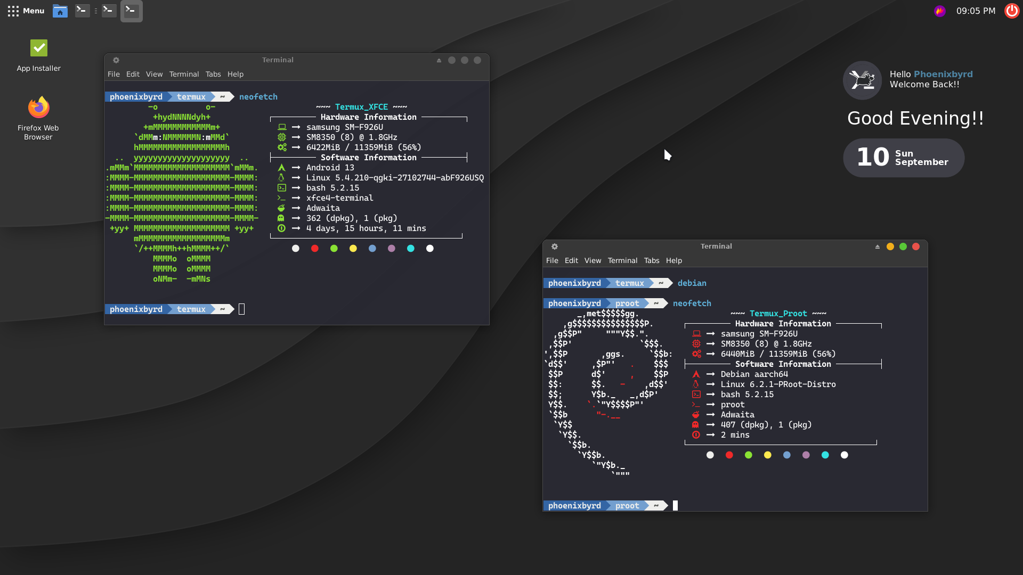Launch Firefox Web Browser from desktop
1023x575 pixels.
[38, 108]
